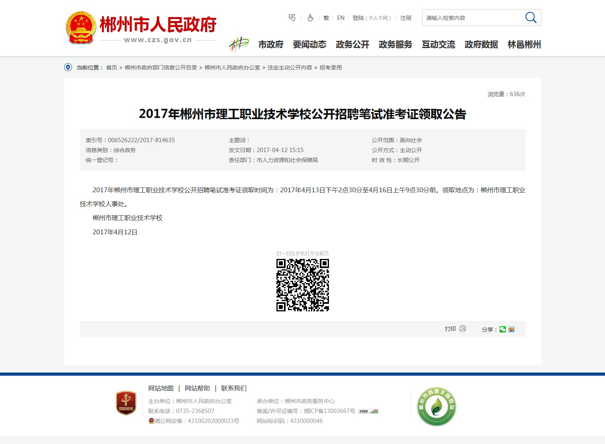Click 责任部门 市人力资源和社会保障局 text
This screenshot has width=605, height=444.
pos(273,160)
